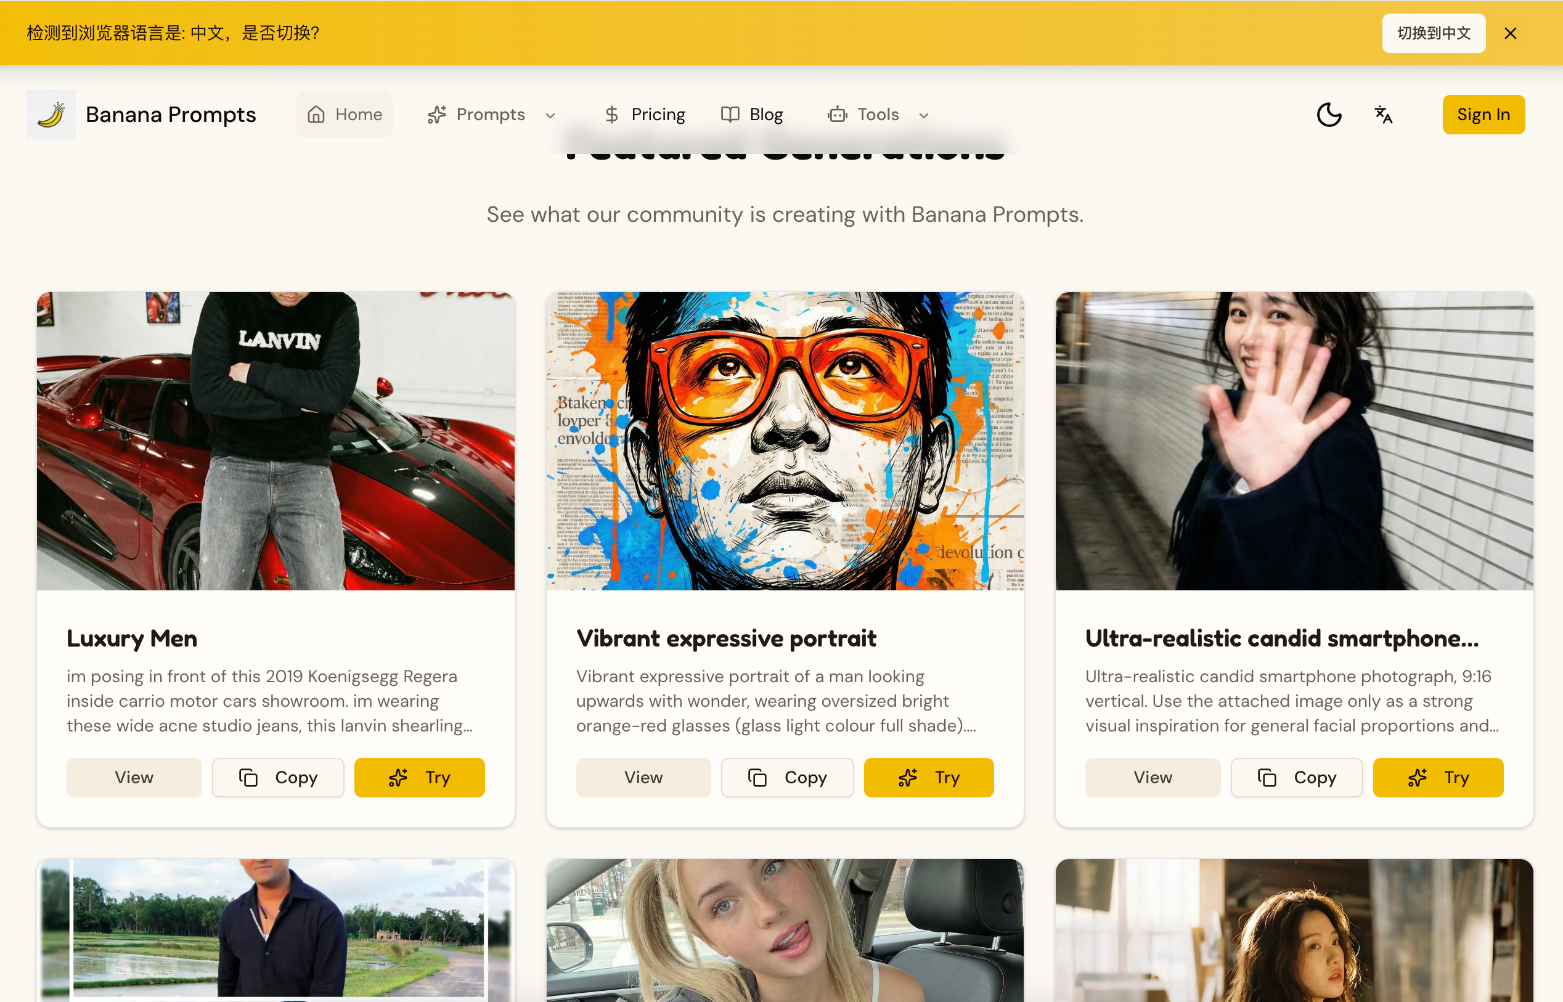The width and height of the screenshot is (1563, 1002).
Task: Click the Sign In button
Action: click(1483, 114)
